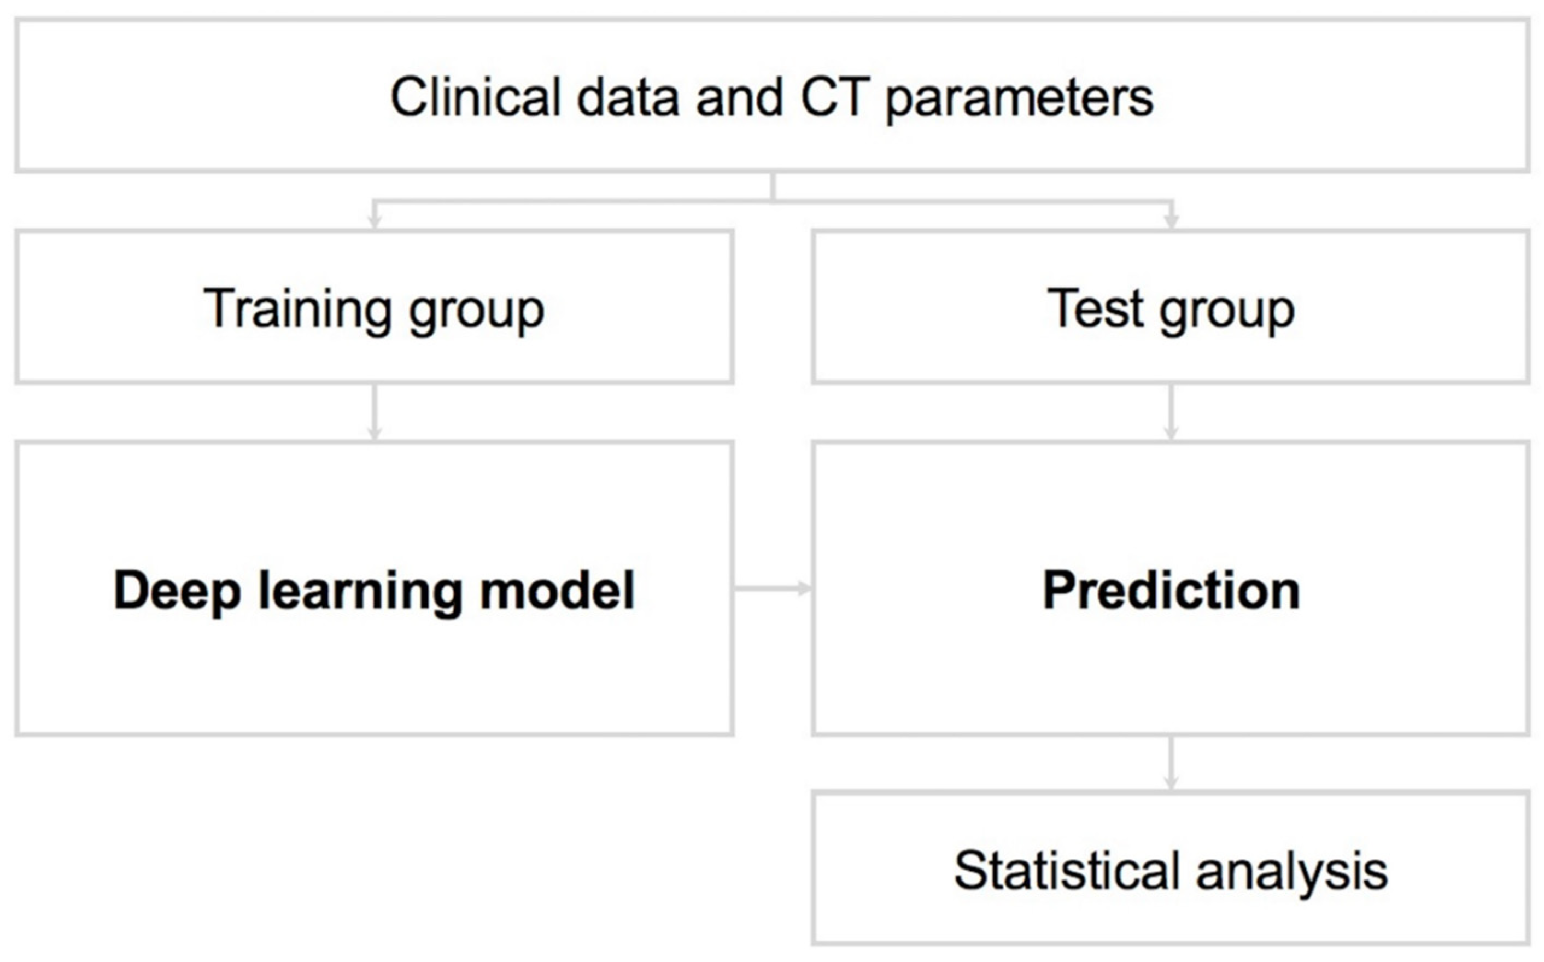The image size is (1544, 962).
Task: Click arrow from Deep learning model to Prediction
Action: (x=772, y=588)
